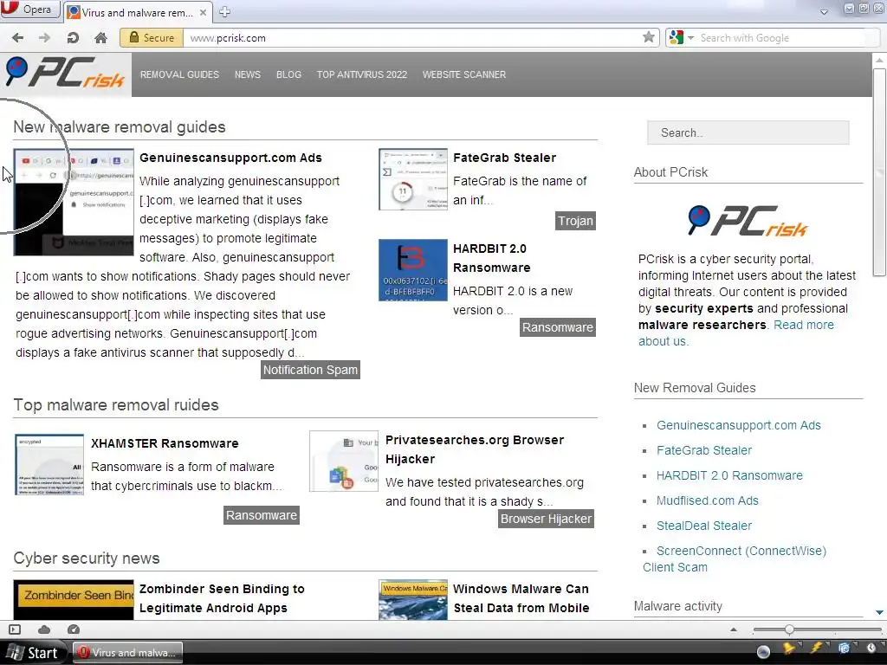Viewport: 887px width, 665px height.
Task: Open Privatesearches.org thumbnail image
Action: click(344, 462)
